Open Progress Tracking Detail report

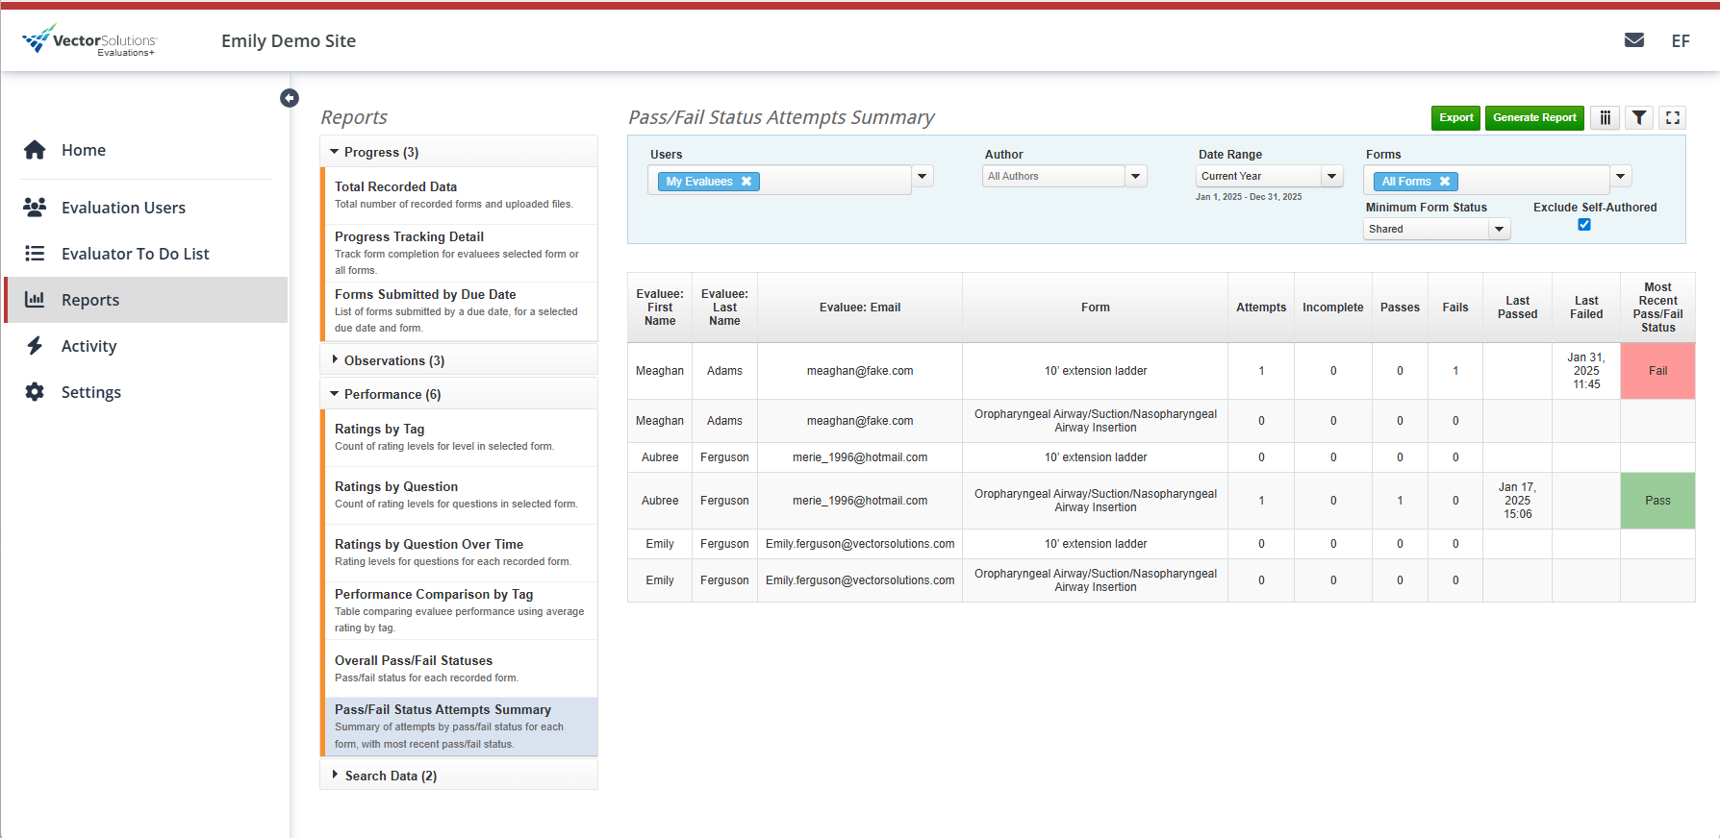[x=460, y=253]
